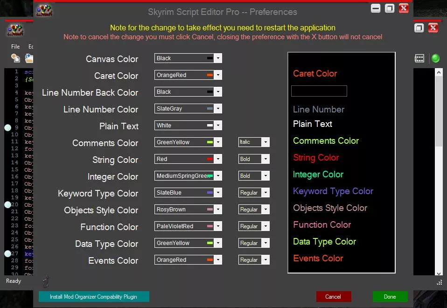
Task: Open the Objects Style Color dropdown
Action: [218, 210]
